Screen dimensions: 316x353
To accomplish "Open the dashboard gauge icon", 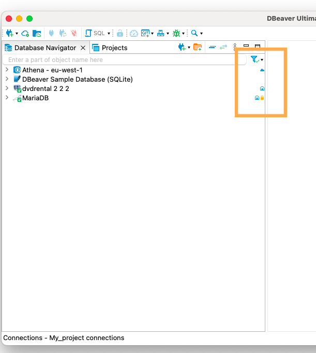I will tap(134, 33).
